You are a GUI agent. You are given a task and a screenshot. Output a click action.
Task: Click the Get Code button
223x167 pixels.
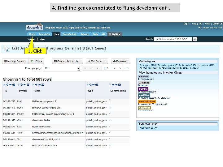pyautogui.click(x=95, y=61)
